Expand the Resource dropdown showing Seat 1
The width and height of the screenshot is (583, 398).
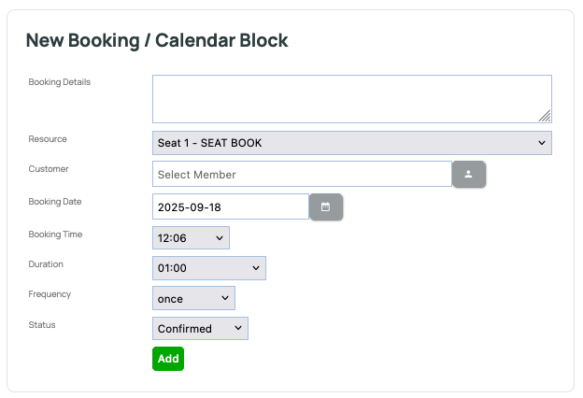pyautogui.click(x=351, y=143)
